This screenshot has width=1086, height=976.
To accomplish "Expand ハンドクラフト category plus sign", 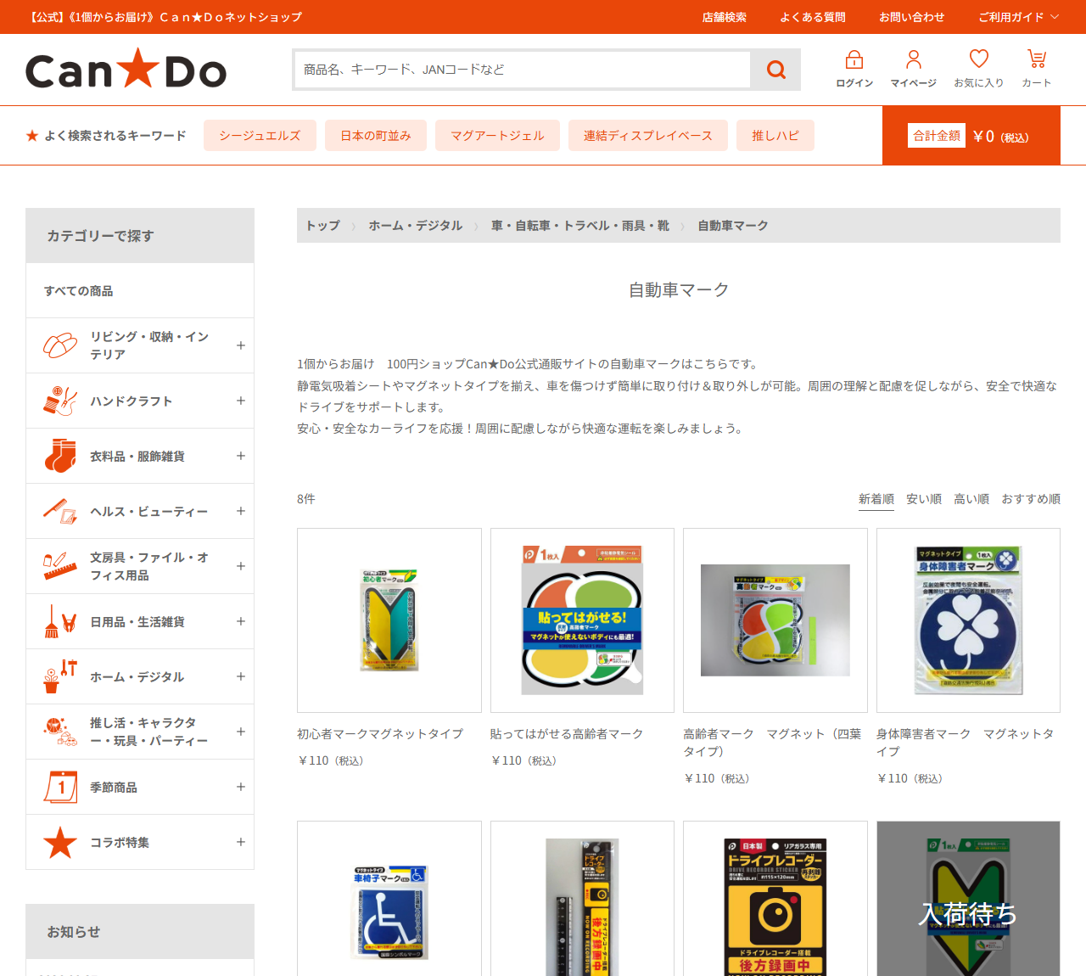I will point(241,401).
